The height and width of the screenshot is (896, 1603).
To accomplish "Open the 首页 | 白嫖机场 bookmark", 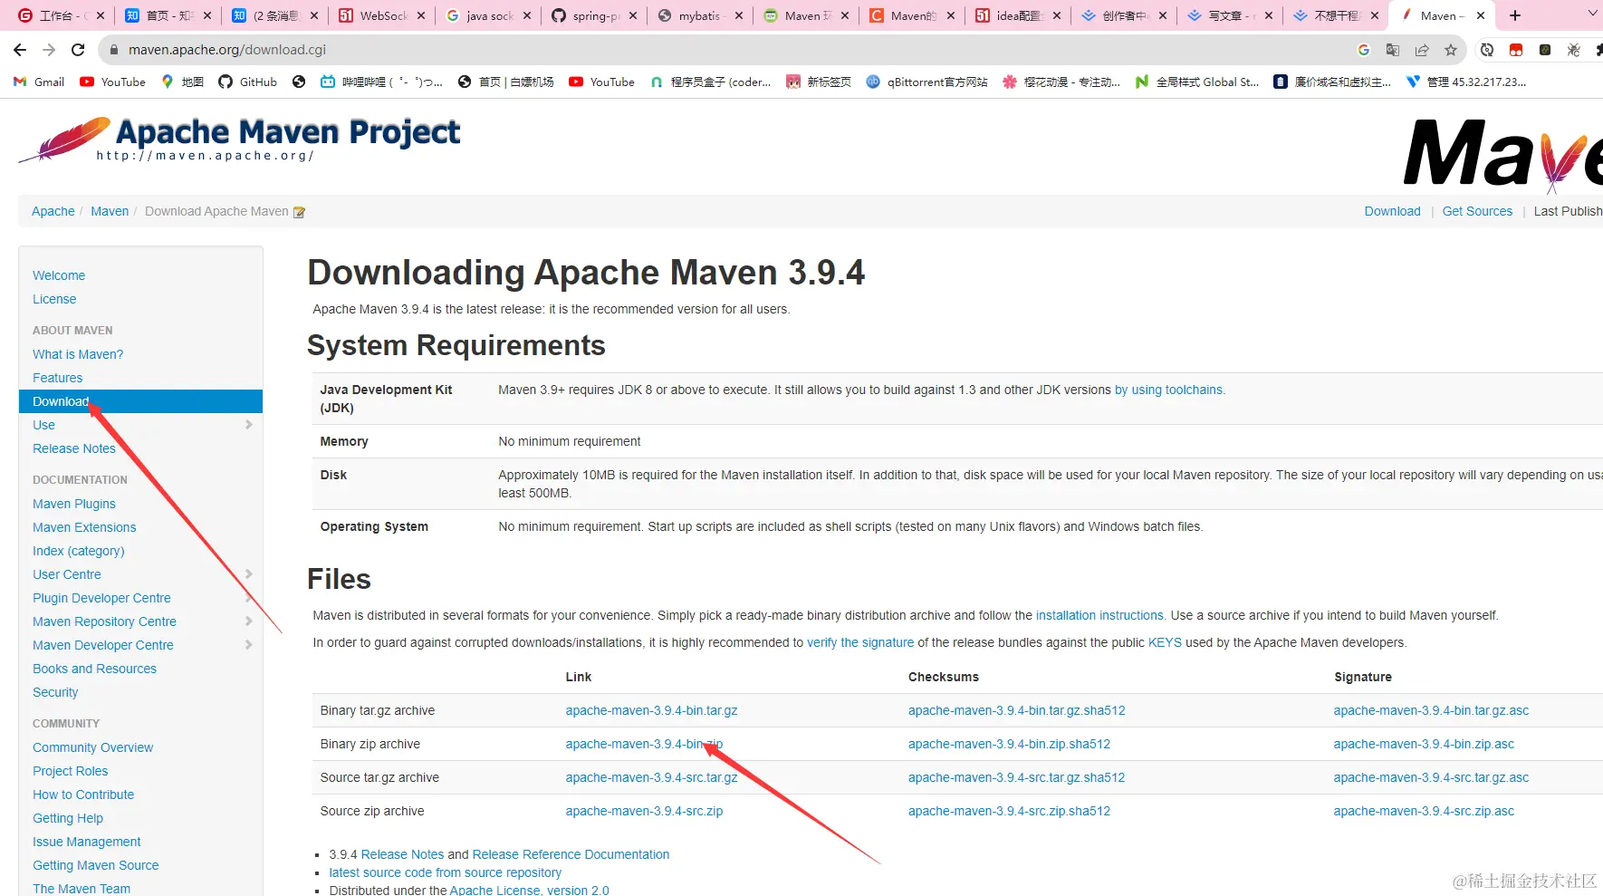I will tap(505, 82).
